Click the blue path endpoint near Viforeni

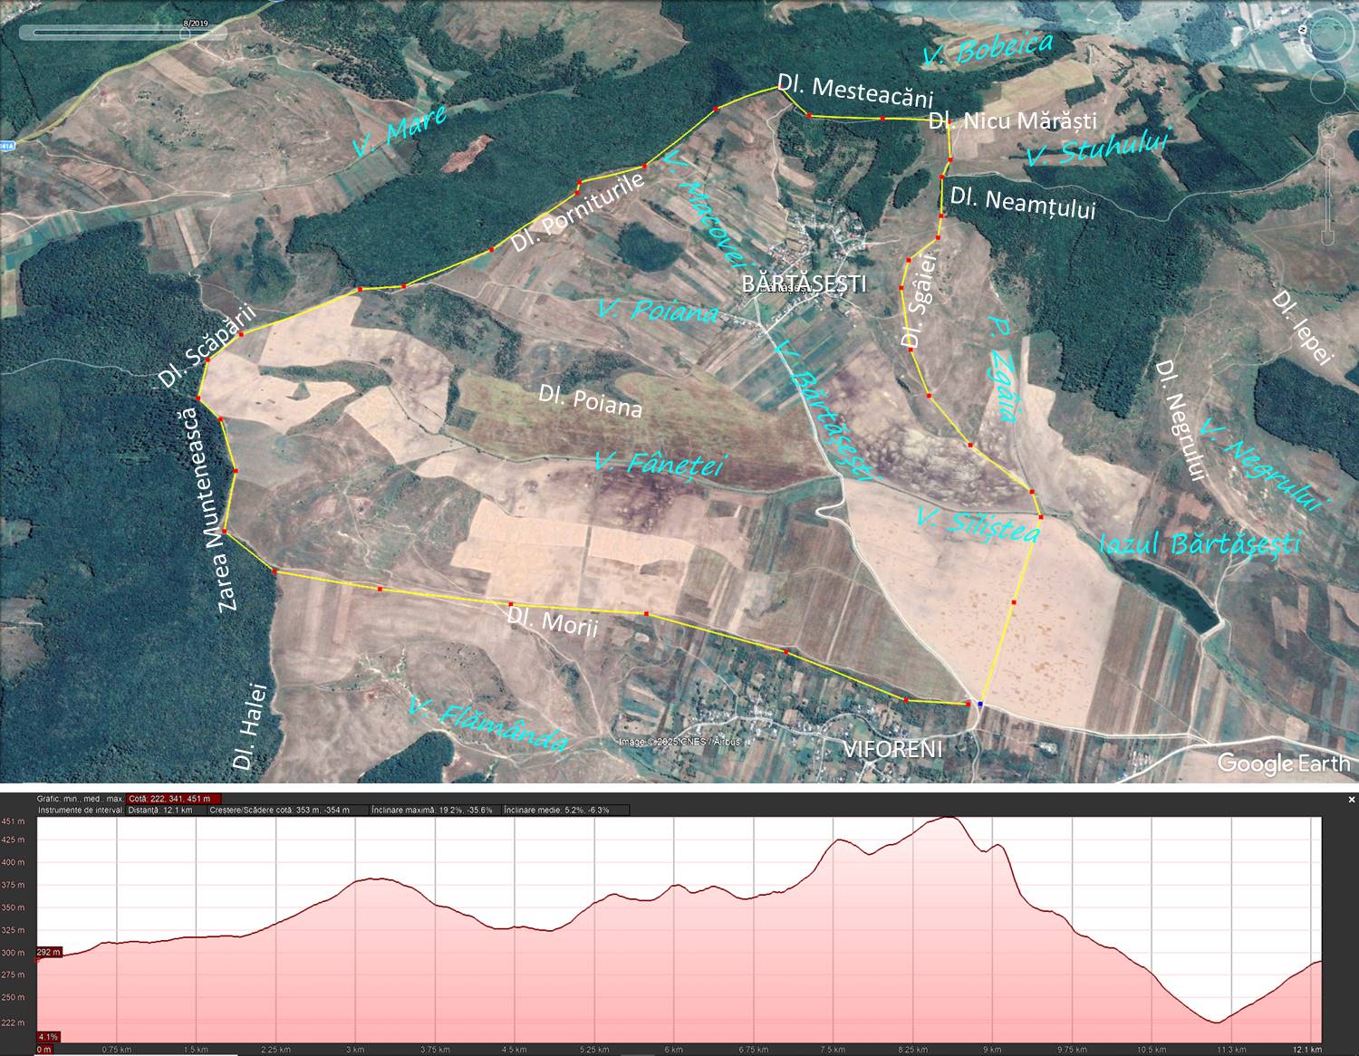[979, 703]
